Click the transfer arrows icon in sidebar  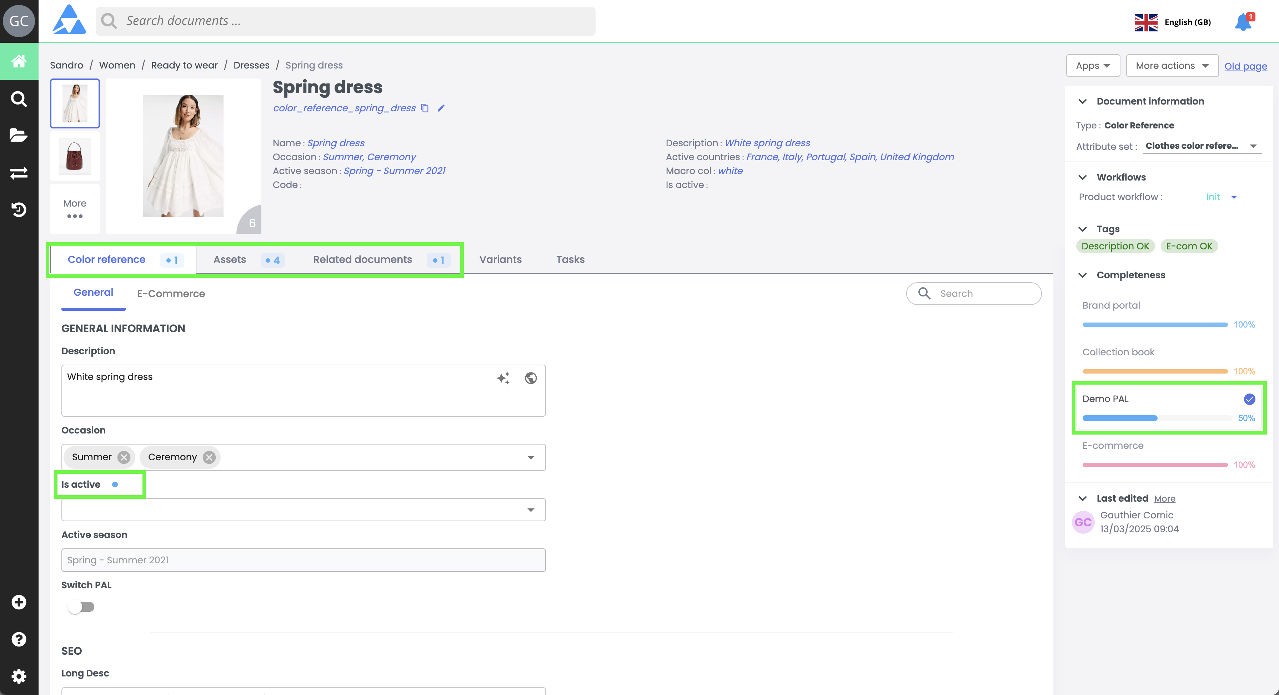pyautogui.click(x=19, y=173)
